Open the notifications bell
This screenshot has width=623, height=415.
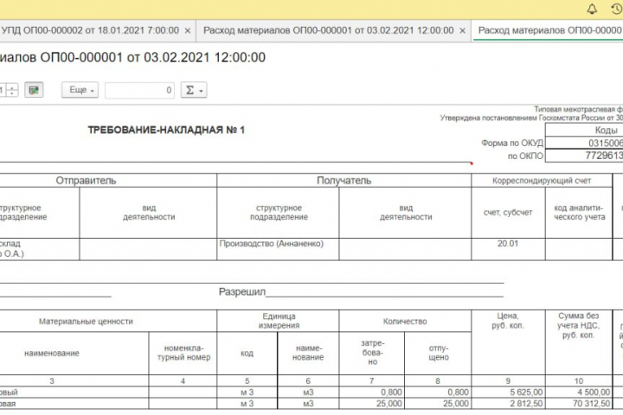(x=592, y=10)
